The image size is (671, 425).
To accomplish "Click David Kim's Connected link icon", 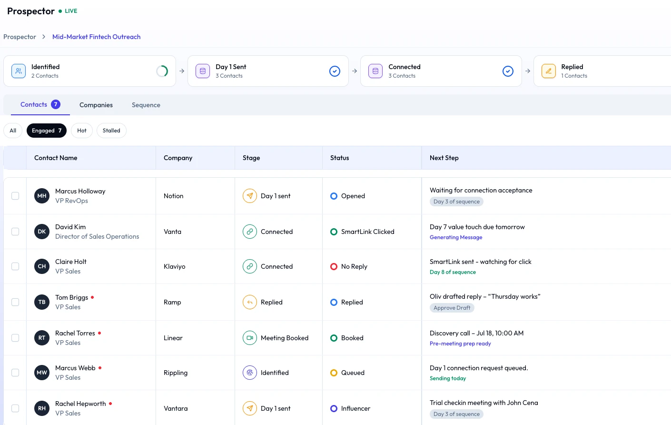I will (x=250, y=232).
